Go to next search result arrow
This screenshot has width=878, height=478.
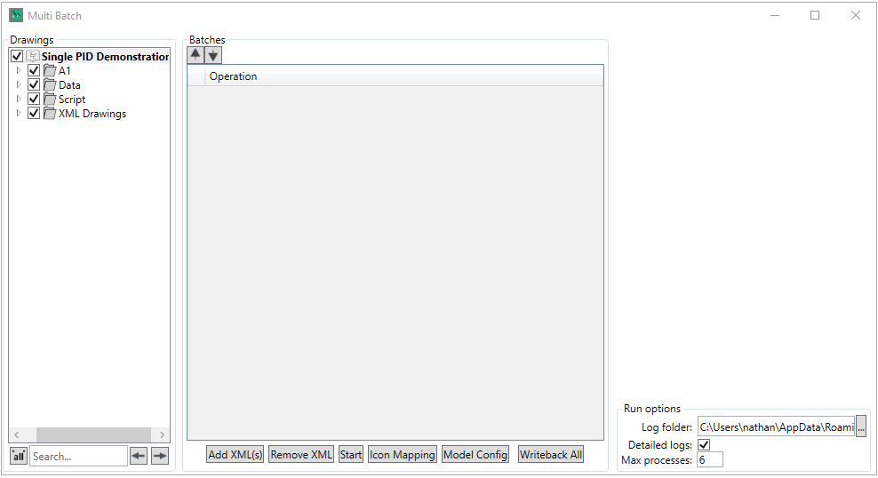point(159,456)
